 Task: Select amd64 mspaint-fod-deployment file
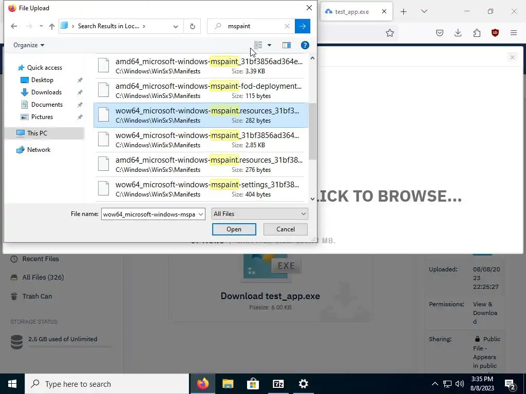(201, 90)
